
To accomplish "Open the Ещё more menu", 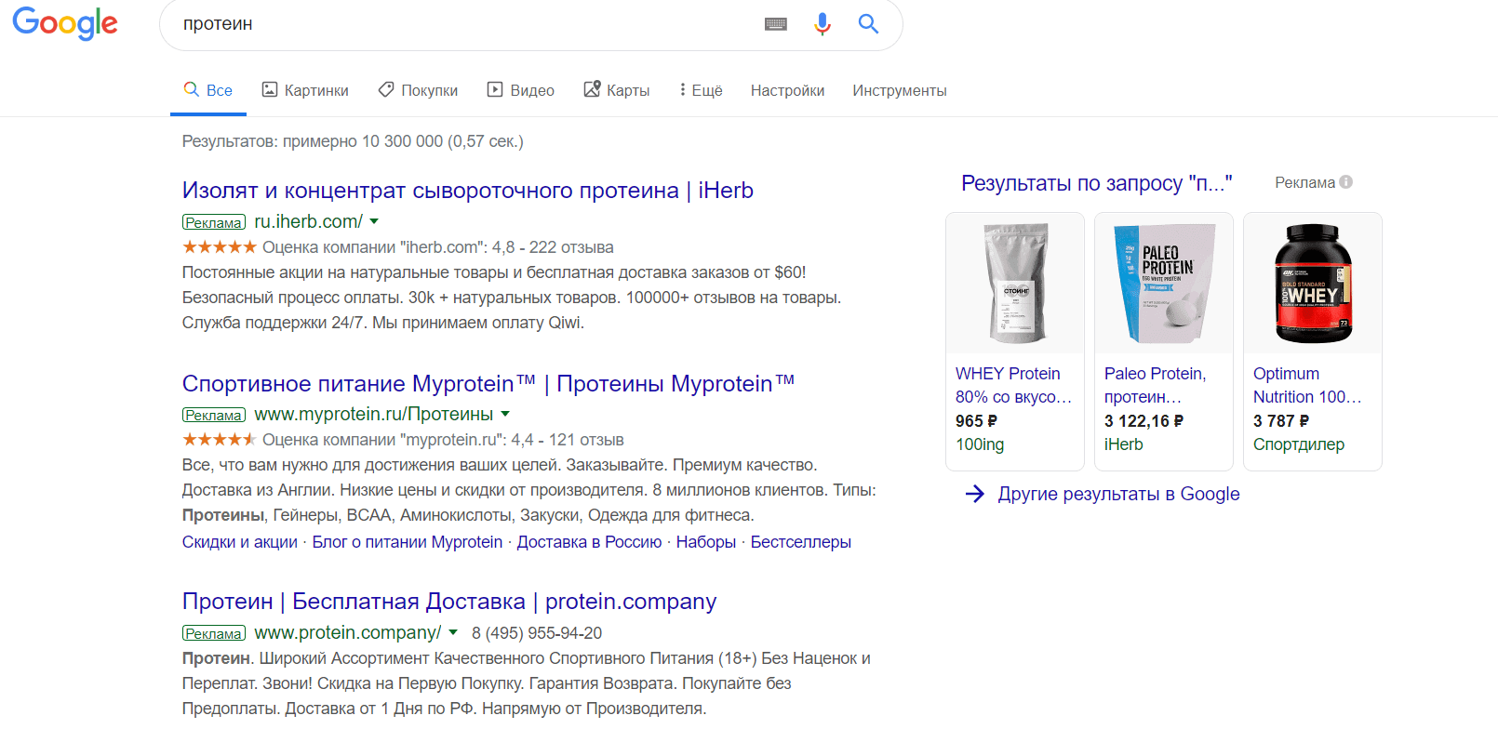I will click(701, 90).
